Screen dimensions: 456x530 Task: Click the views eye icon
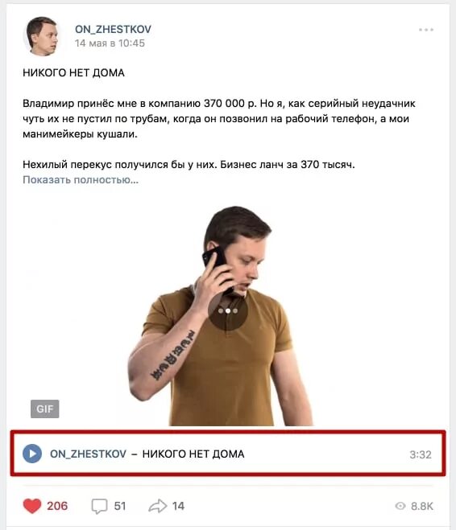tap(400, 506)
